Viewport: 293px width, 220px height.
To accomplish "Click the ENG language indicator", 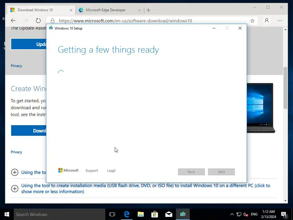I will 254,214.
